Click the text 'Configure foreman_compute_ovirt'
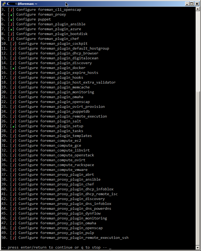 click(x=52, y=160)
